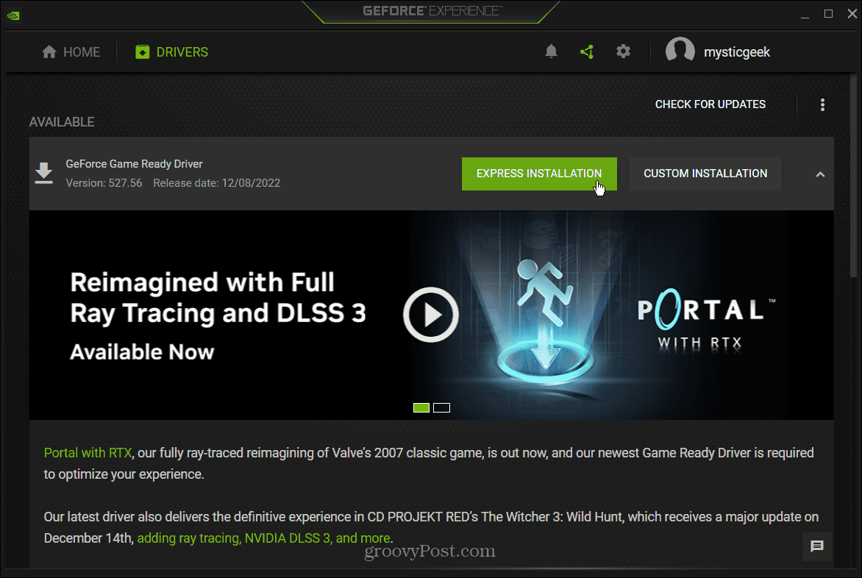Image resolution: width=862 pixels, height=578 pixels.
Task: Click the green share icon
Action: [586, 51]
